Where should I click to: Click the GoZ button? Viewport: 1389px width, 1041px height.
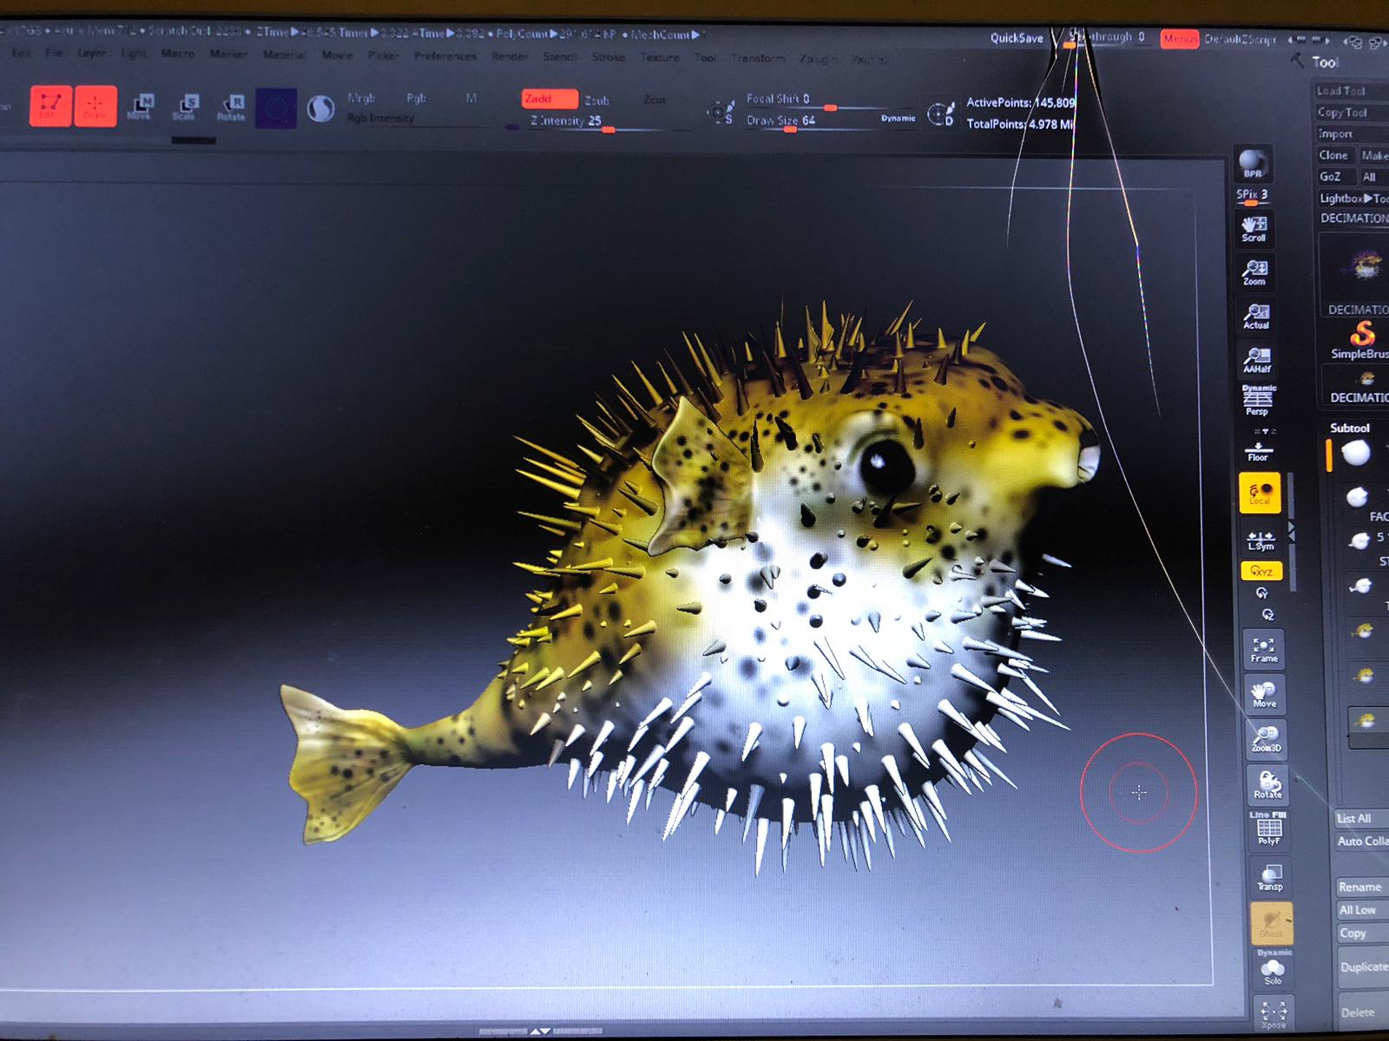click(x=1335, y=176)
